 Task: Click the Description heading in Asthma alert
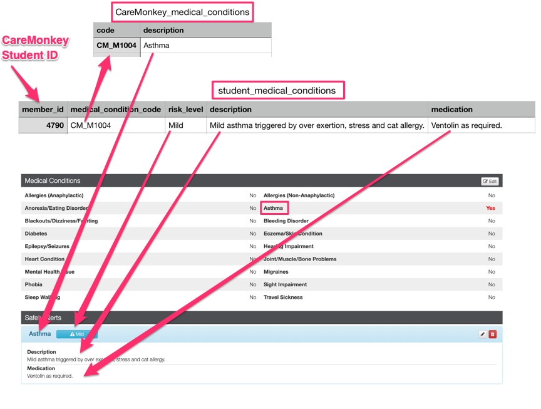(41, 352)
